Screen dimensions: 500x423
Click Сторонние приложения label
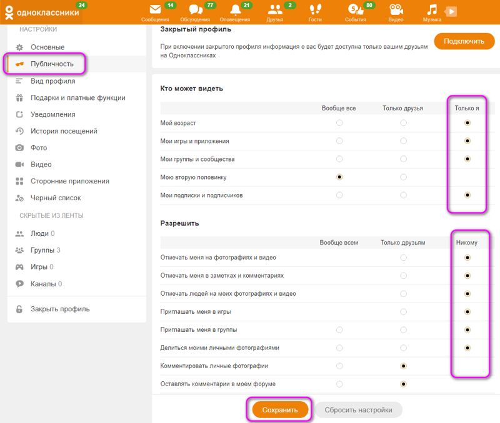[70, 181]
